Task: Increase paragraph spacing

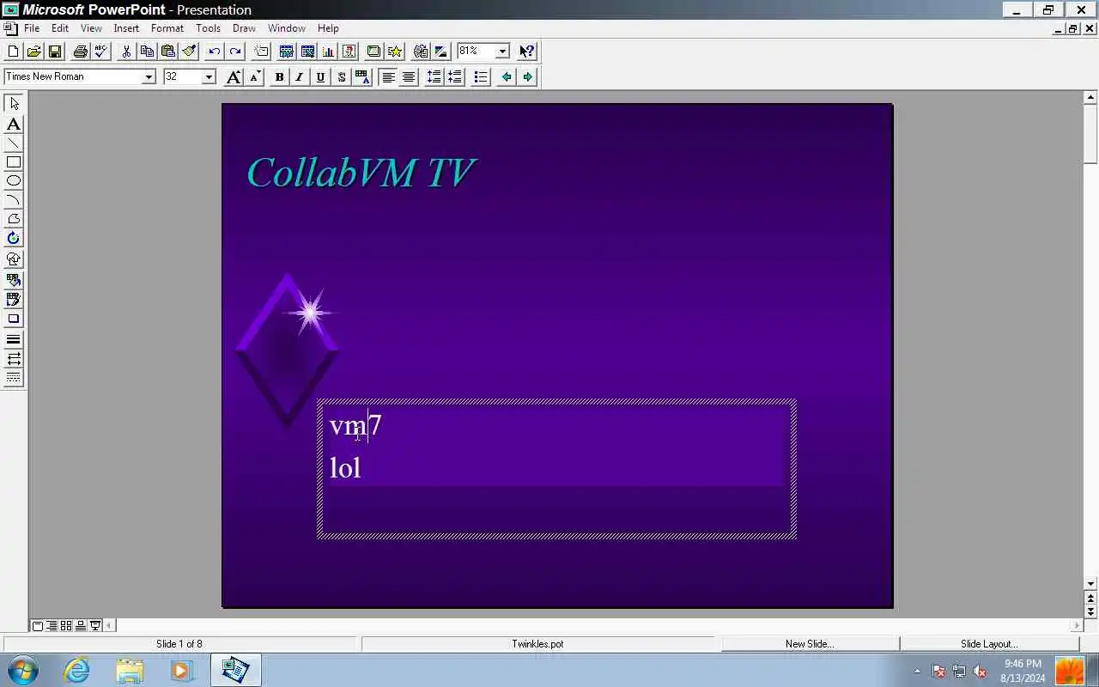Action: (434, 77)
